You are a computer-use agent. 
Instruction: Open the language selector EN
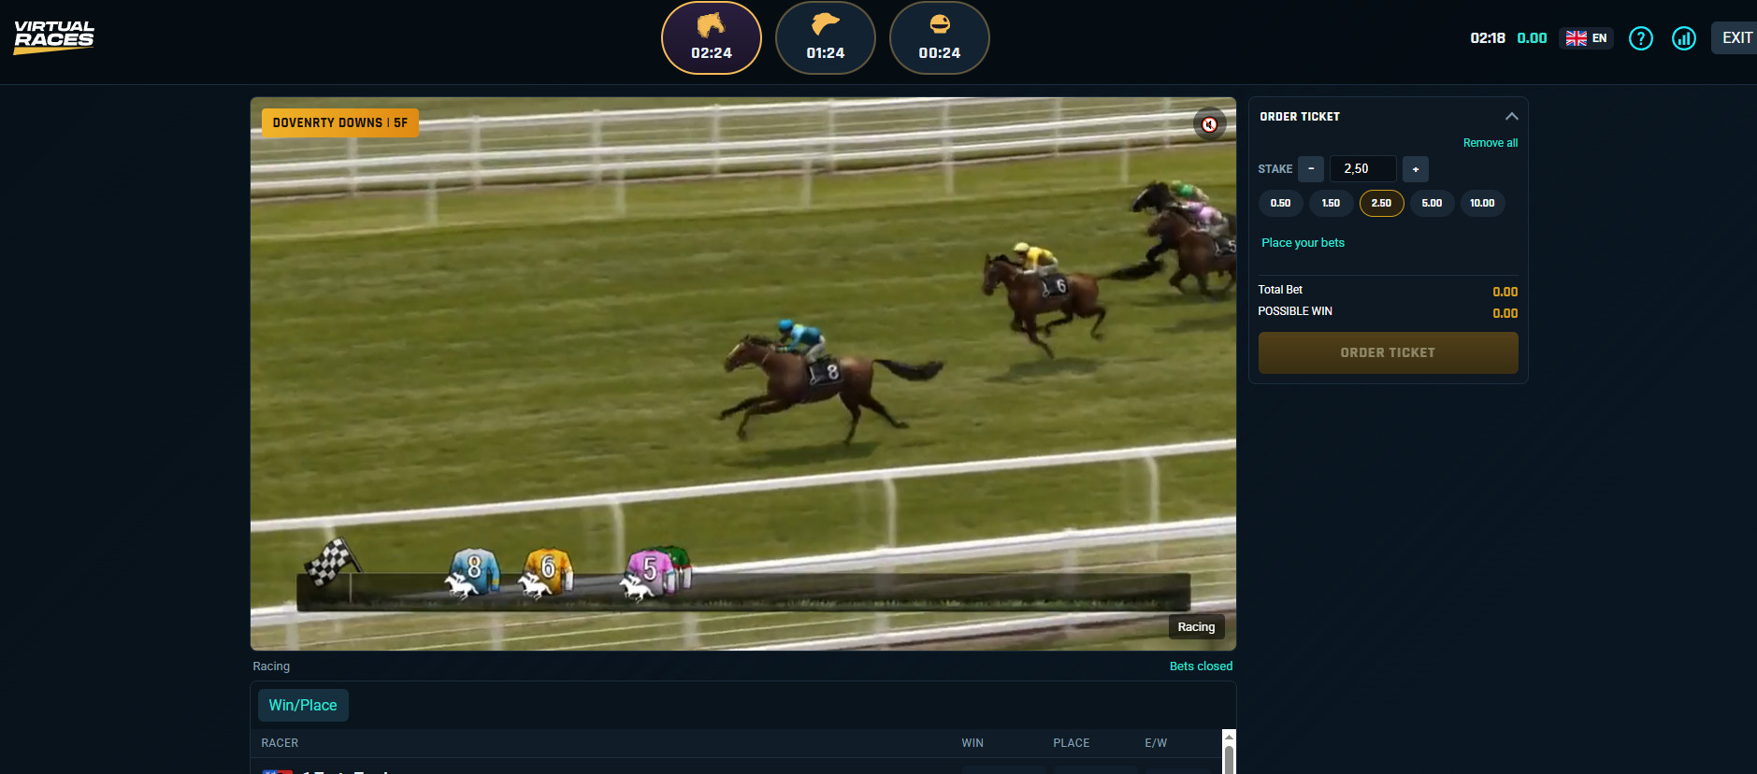pos(1586,38)
